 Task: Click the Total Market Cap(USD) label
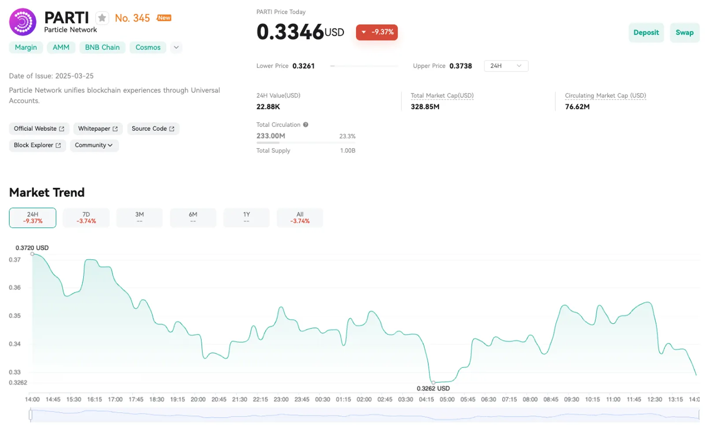(x=442, y=95)
